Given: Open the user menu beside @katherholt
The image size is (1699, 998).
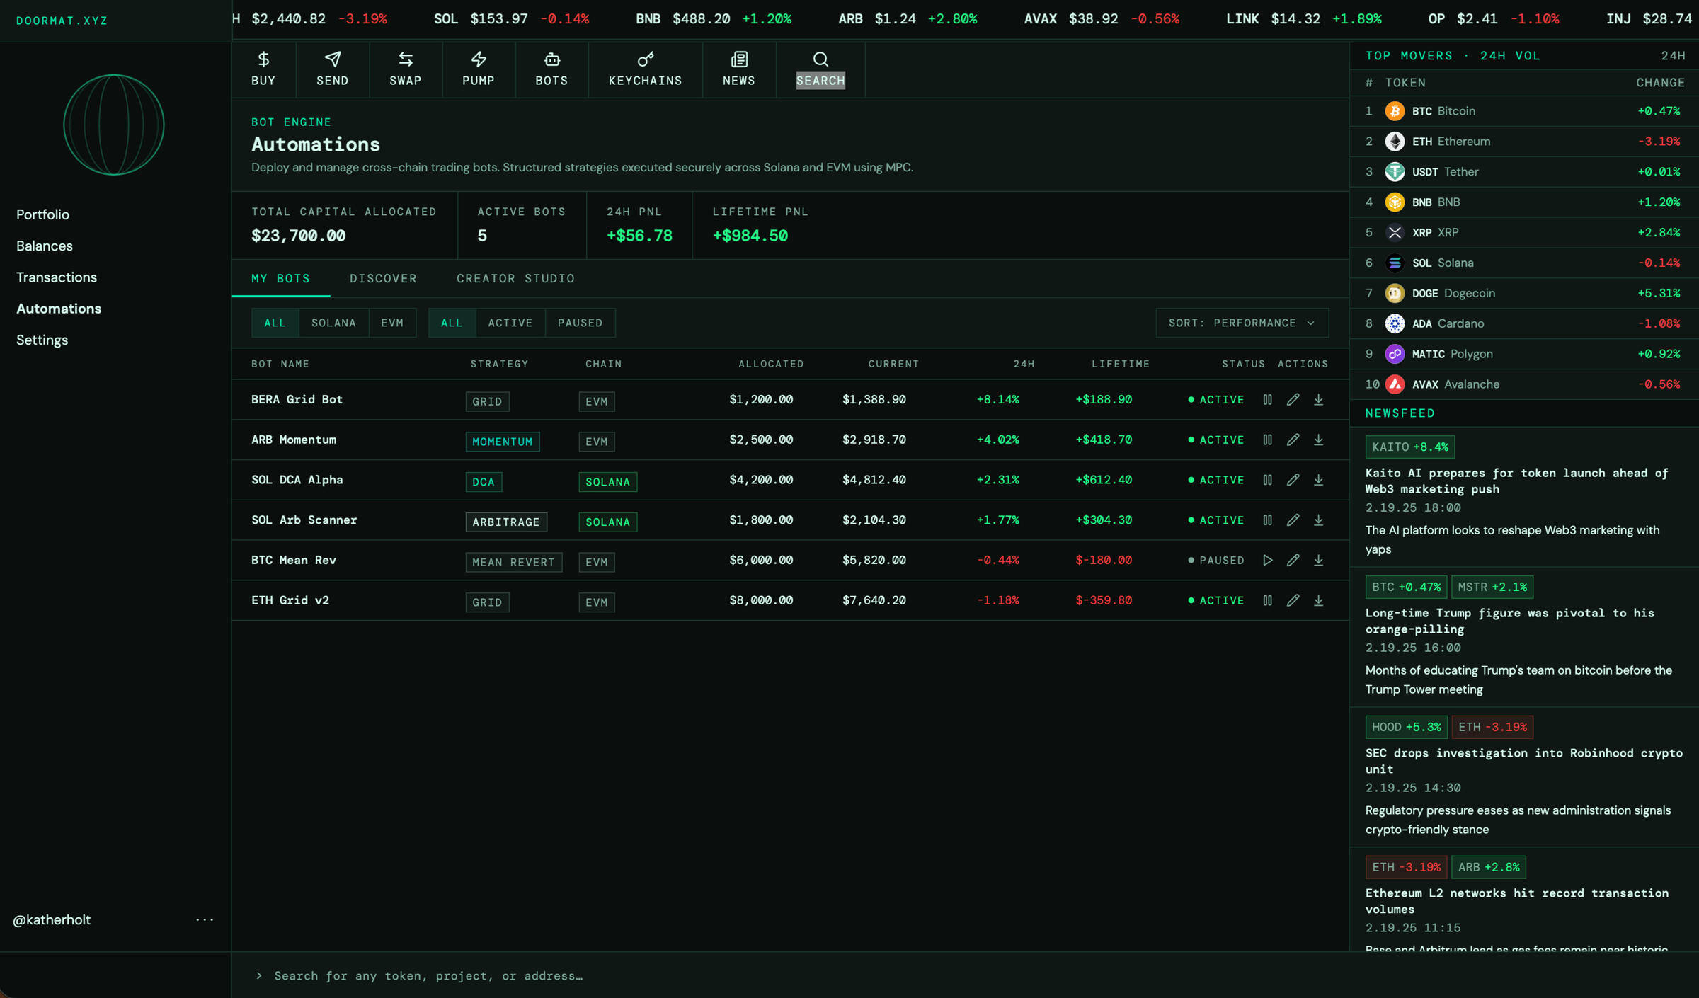Looking at the screenshot, I should pyautogui.click(x=205, y=919).
